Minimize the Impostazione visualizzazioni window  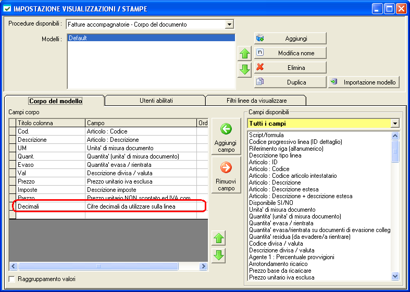point(377,9)
